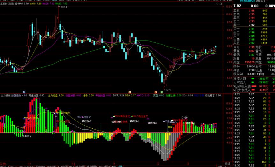Click the 最高 8.07 value
Screen dimensions: 275x167
[x=252, y=51]
